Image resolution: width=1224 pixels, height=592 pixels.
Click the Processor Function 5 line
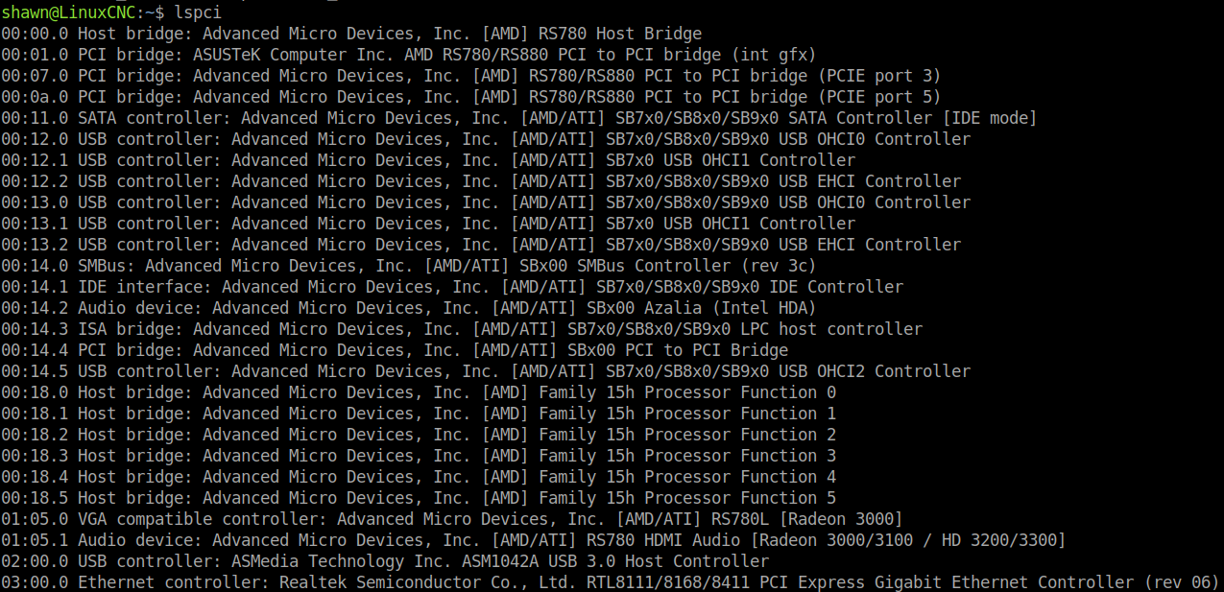(419, 498)
